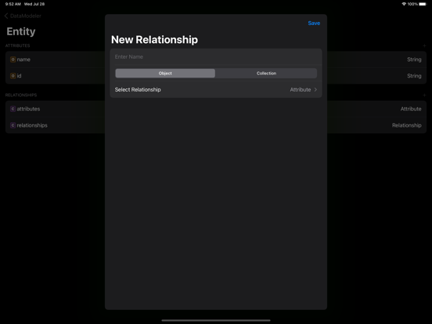This screenshot has height=324, width=432.
Task: Click the Entity page title
Action: click(21, 31)
